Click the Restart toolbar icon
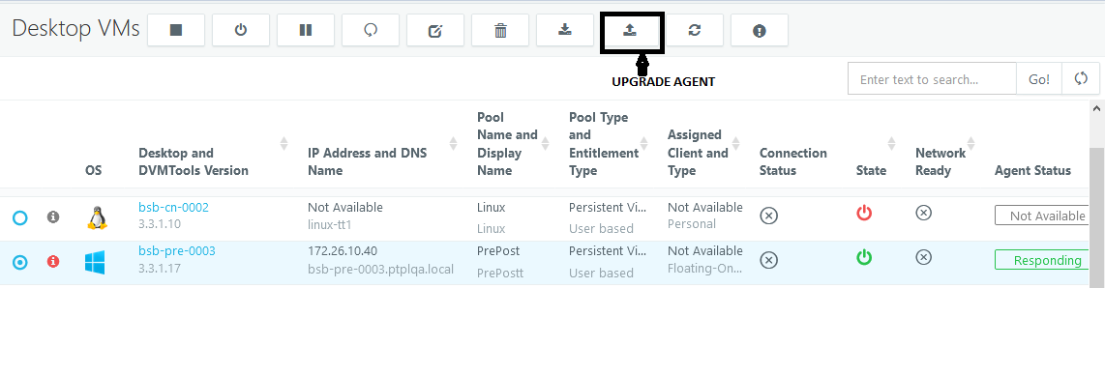The height and width of the screenshot is (375, 1105). 371,30
